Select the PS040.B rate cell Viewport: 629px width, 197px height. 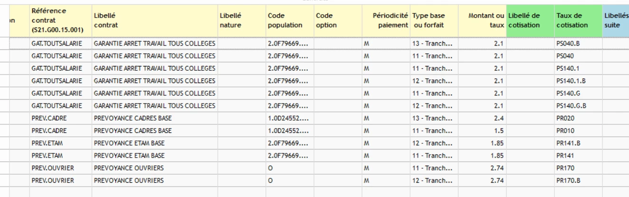tap(578, 43)
